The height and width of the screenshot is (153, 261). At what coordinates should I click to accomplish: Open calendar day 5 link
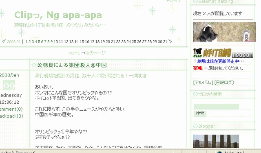pos(39,42)
